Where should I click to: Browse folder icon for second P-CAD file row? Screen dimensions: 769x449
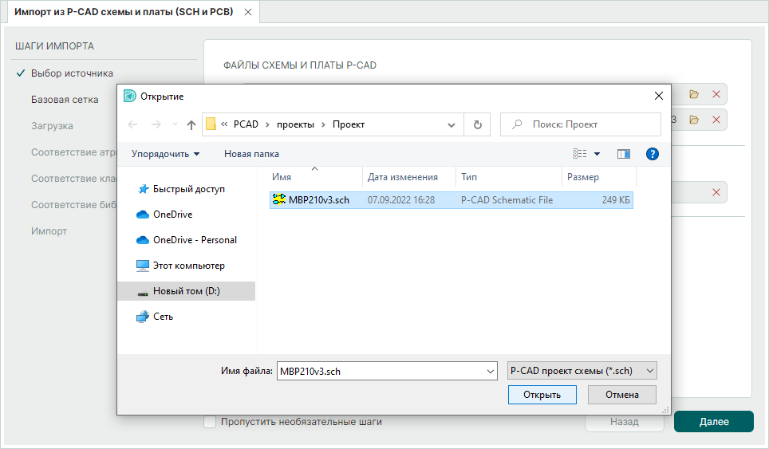tap(693, 120)
